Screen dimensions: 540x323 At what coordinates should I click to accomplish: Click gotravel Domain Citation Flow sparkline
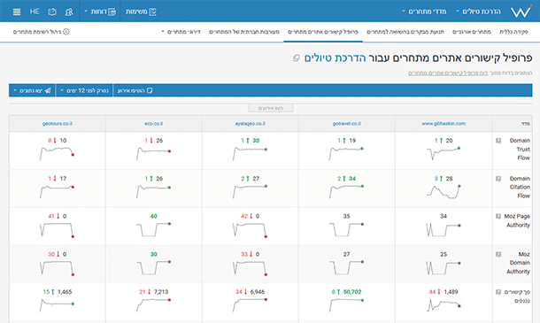click(x=347, y=191)
